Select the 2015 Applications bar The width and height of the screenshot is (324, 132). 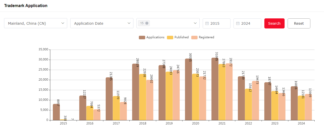pyautogui.click(x=56, y=112)
